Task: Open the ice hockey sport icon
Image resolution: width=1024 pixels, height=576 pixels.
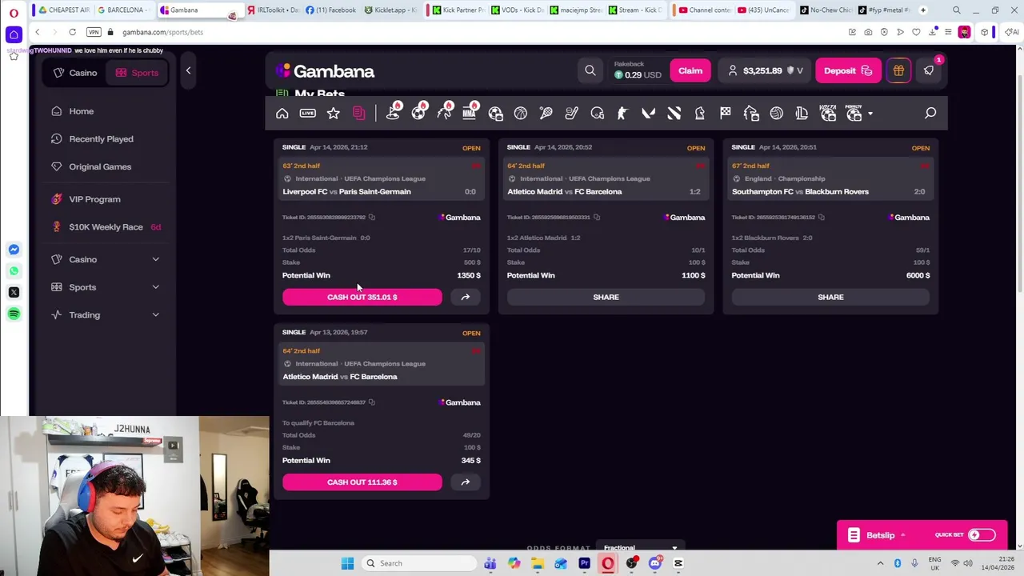Action: coord(572,114)
